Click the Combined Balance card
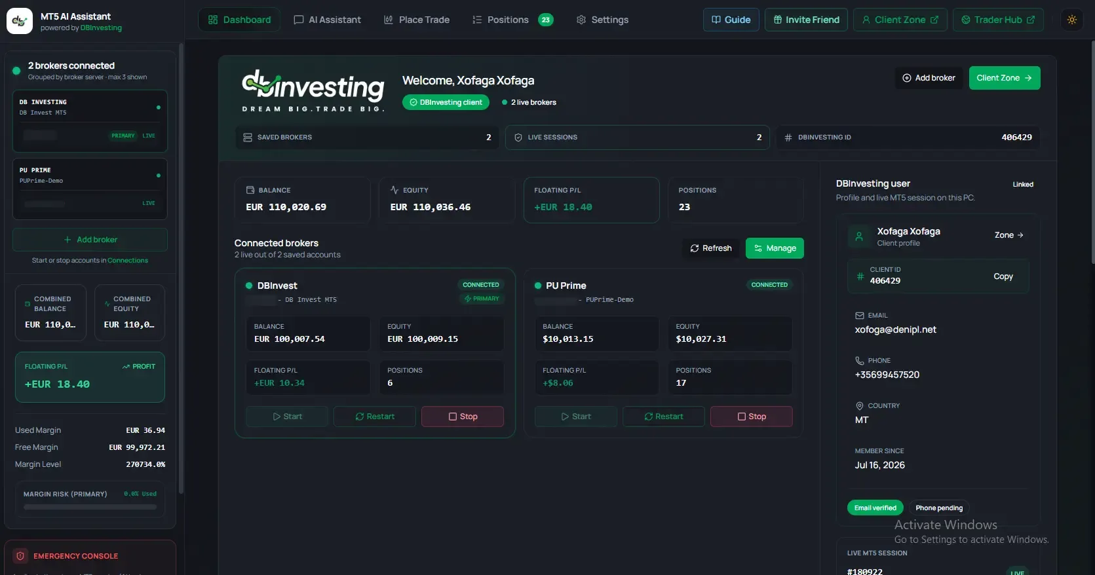 click(x=50, y=312)
